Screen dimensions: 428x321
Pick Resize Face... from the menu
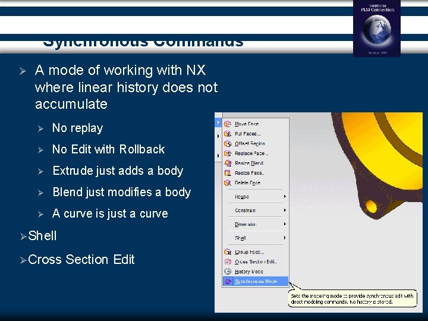coord(256,173)
